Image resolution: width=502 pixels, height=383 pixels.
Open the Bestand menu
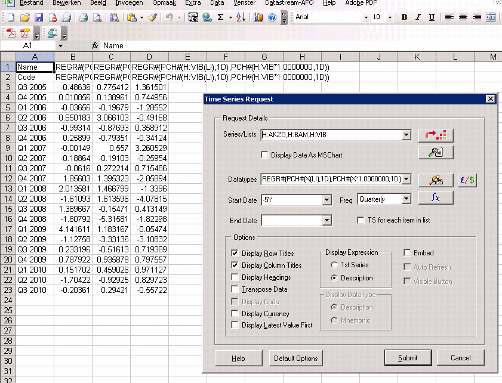(x=32, y=3)
